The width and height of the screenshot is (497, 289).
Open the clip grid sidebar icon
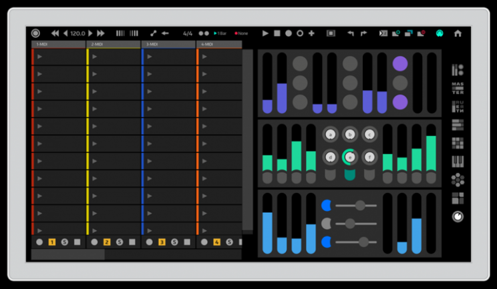coord(458,143)
